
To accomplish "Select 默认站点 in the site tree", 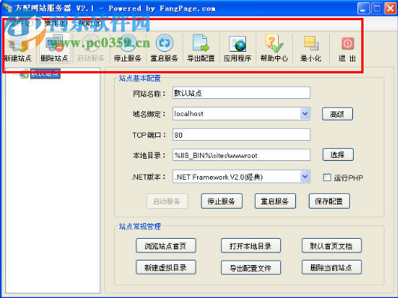I will (x=45, y=74).
